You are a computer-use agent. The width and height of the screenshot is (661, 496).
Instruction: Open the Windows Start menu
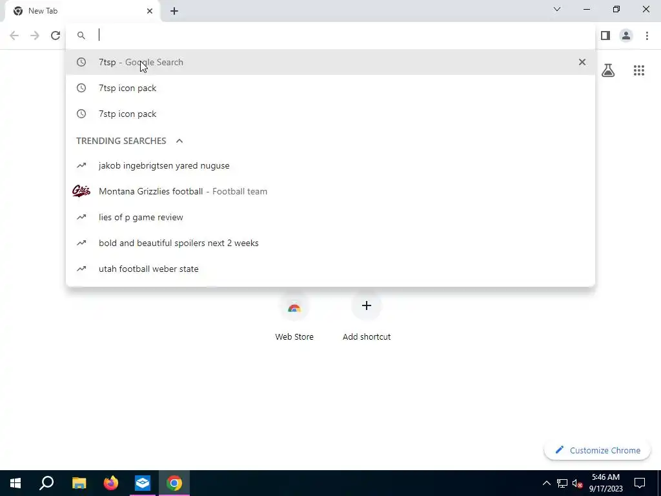coord(15,483)
